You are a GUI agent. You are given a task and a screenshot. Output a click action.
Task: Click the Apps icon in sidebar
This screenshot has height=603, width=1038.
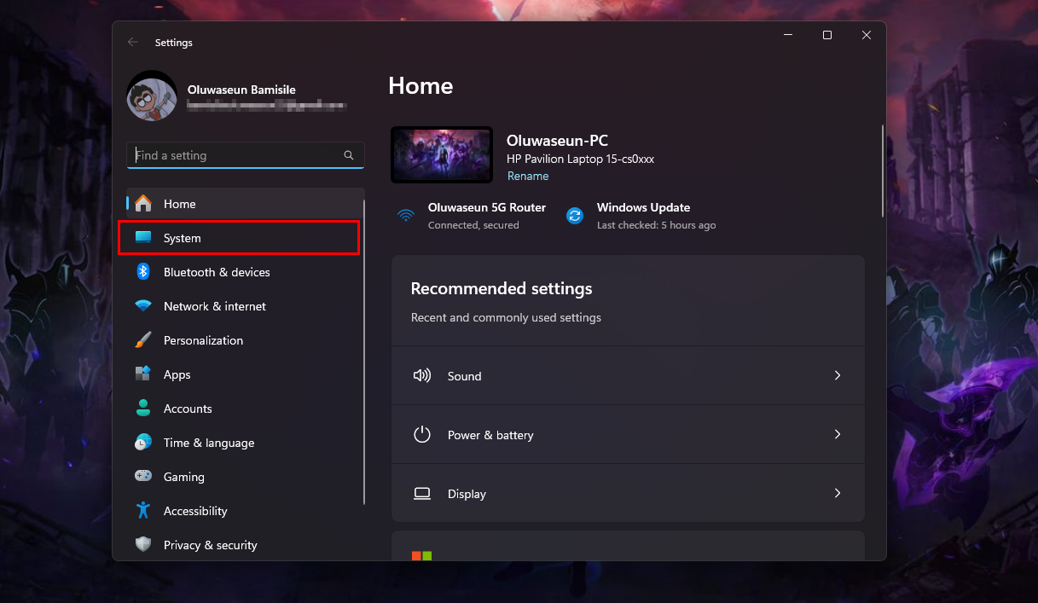[143, 374]
